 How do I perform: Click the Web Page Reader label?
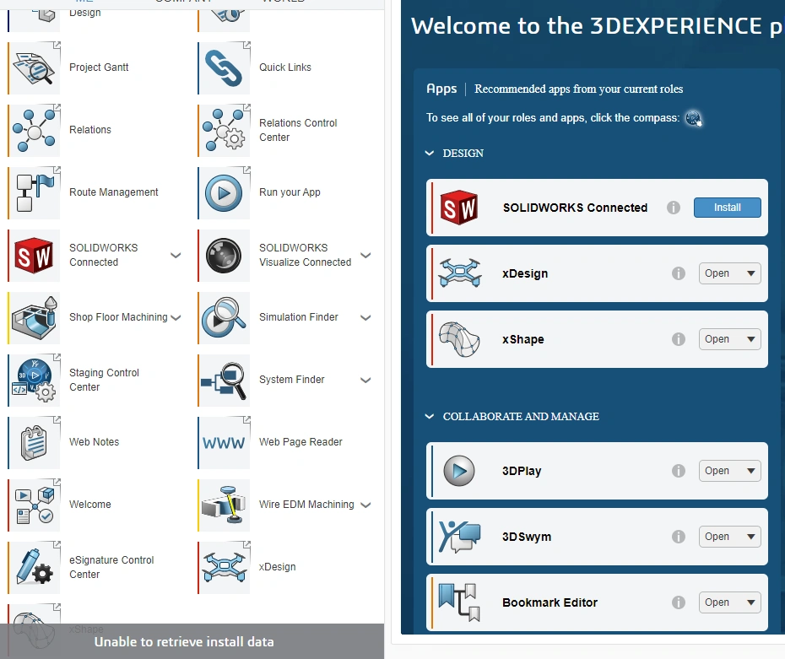[300, 442]
